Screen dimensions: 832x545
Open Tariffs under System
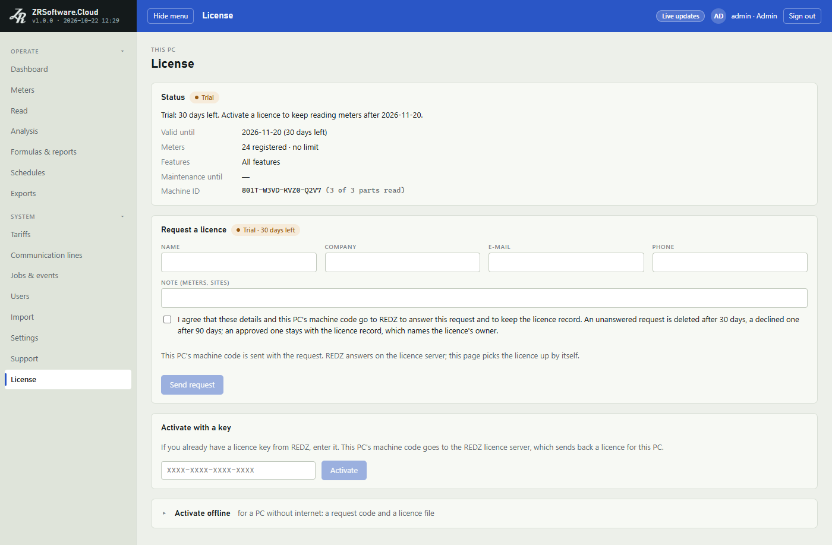coord(68,235)
